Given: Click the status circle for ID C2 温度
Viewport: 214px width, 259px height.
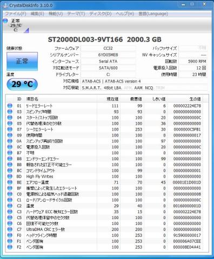Looking at the screenshot, I should pos(10,206).
